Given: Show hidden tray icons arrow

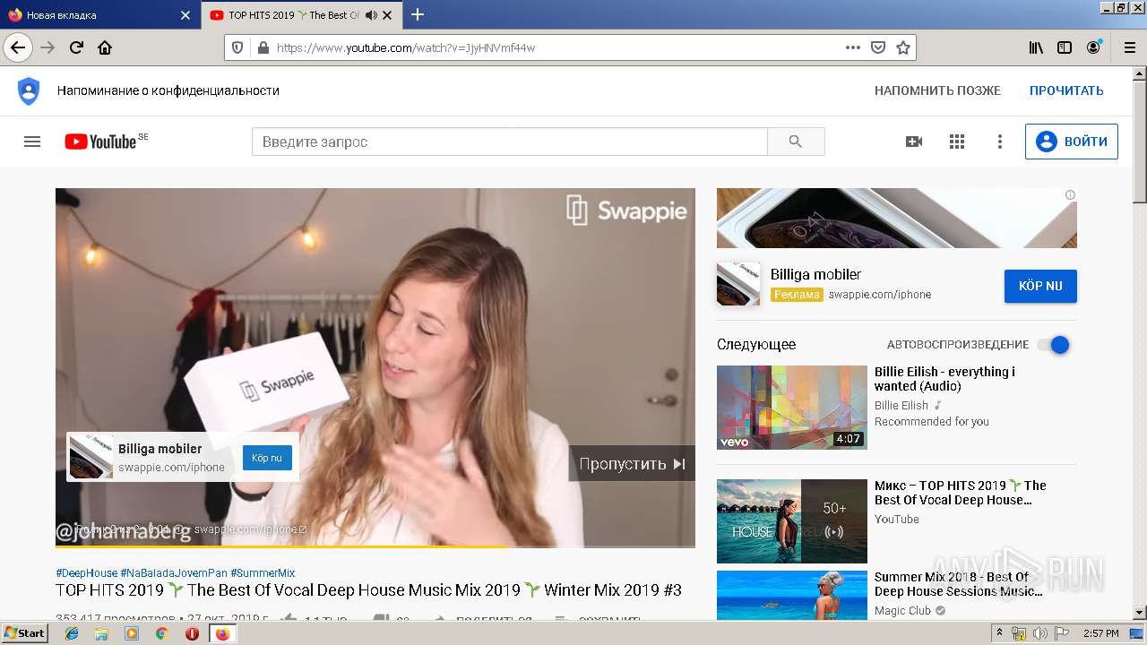Looking at the screenshot, I should point(1000,633).
